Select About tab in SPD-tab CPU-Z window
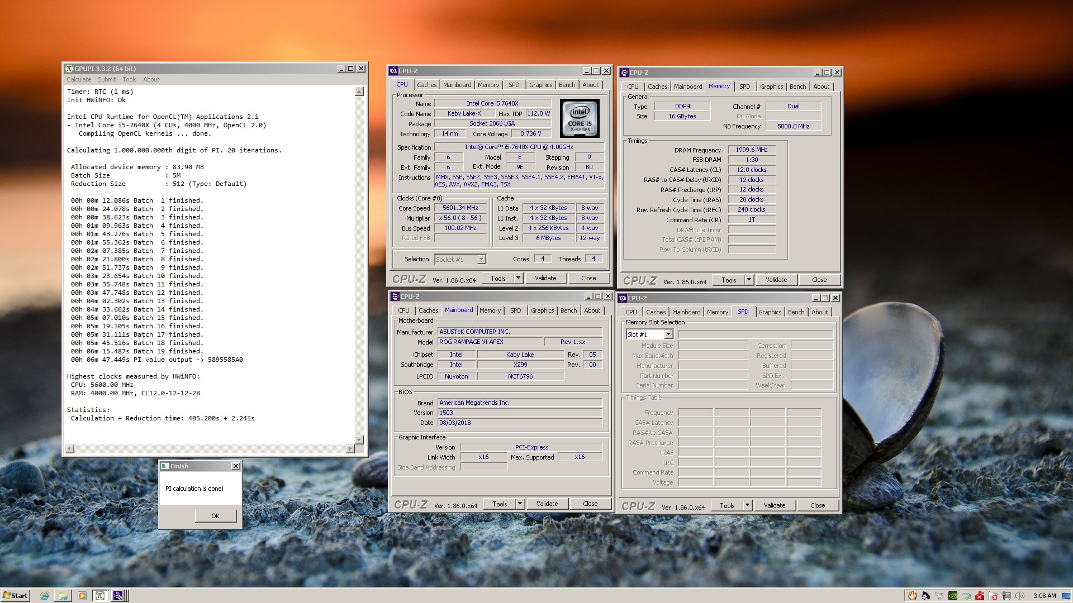The image size is (1073, 603). (x=820, y=312)
